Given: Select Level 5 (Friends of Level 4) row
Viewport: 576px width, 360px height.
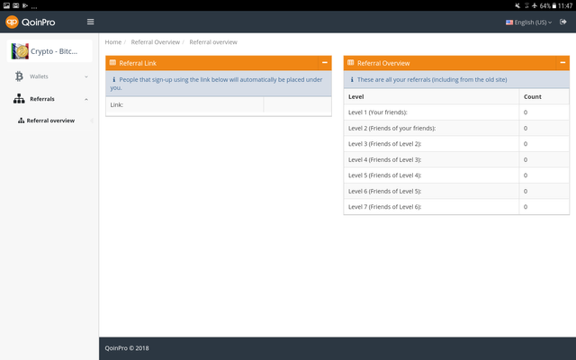Looking at the screenshot, I should (456, 175).
